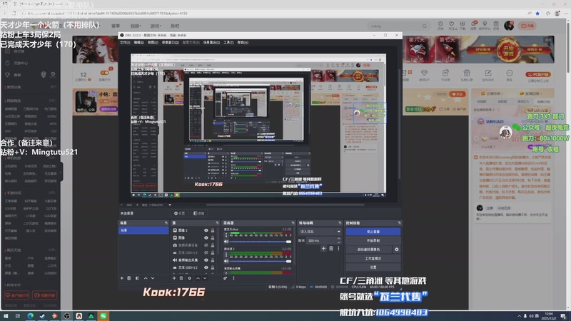This screenshot has width=571, height=321.
Task: Open OBS 停靠窗口(D) menu
Action: tap(170, 43)
